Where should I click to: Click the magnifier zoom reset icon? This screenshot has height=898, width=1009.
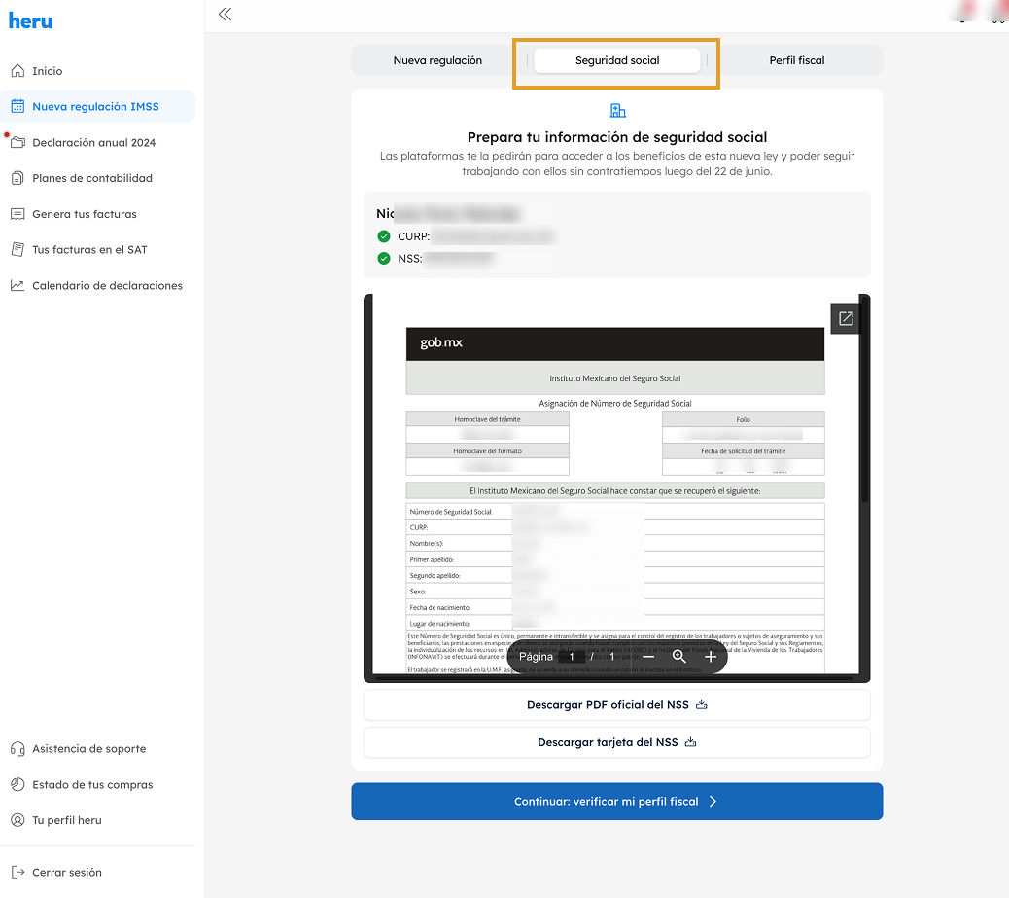678,657
